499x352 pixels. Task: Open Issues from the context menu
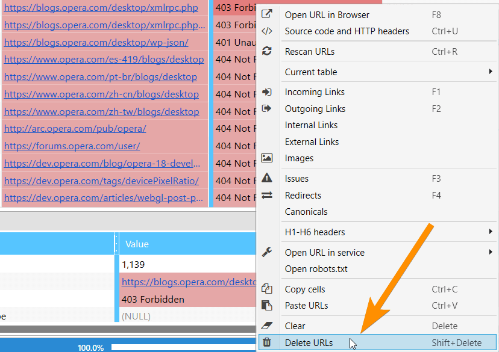(x=377, y=179)
